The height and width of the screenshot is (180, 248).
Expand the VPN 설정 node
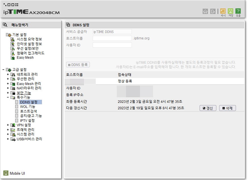coord(8,125)
